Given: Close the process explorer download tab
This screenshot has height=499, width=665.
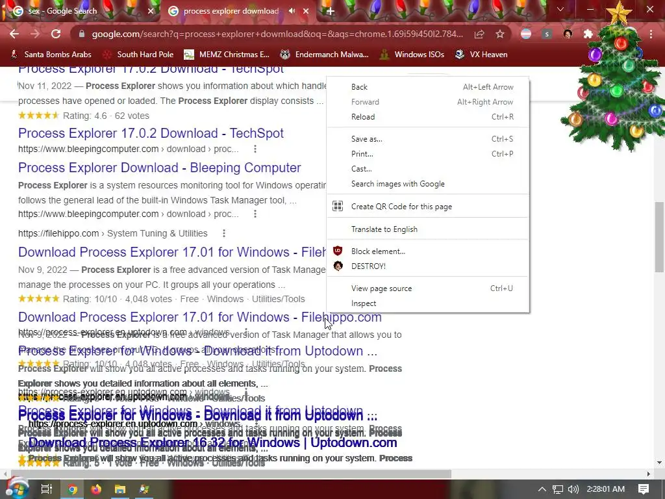Looking at the screenshot, I should point(306,11).
